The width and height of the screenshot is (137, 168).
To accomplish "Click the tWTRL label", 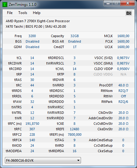I will (x=17, y=113).
